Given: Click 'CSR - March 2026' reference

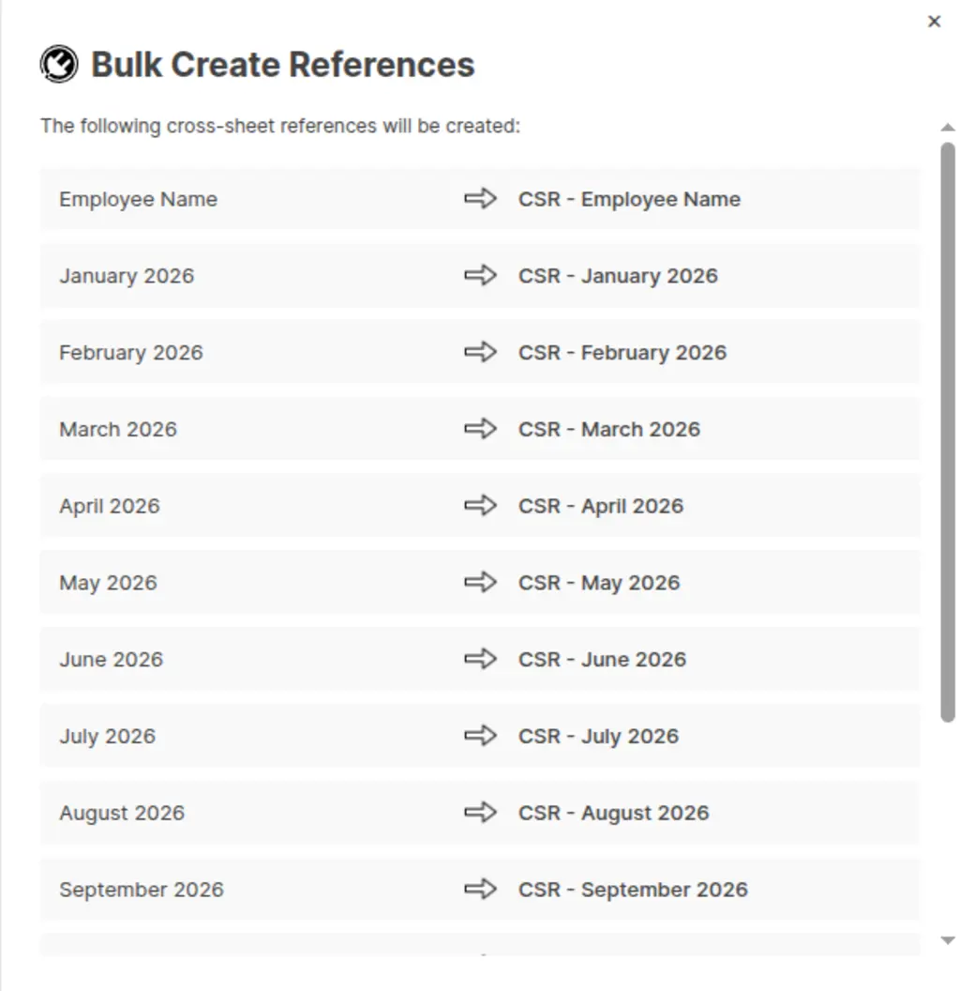Looking at the screenshot, I should click(609, 429).
